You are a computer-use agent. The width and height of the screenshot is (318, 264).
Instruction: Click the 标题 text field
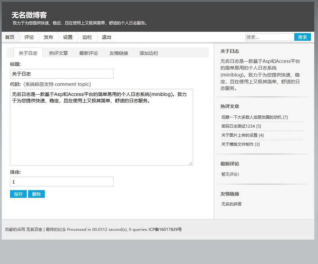pos(62,74)
